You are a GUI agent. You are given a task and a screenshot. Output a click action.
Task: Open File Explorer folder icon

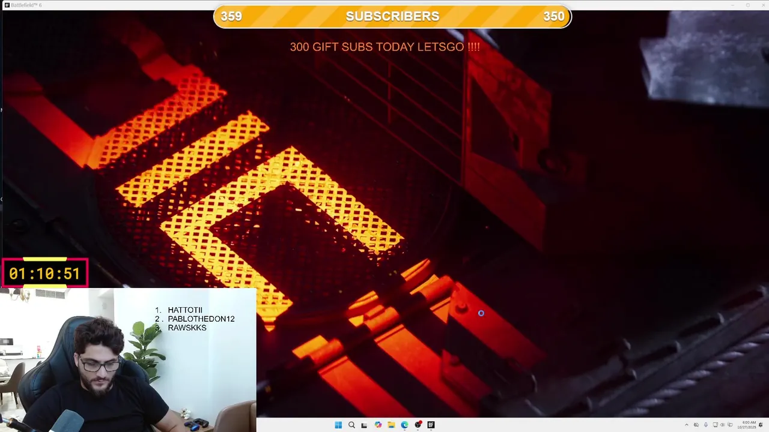point(391,425)
